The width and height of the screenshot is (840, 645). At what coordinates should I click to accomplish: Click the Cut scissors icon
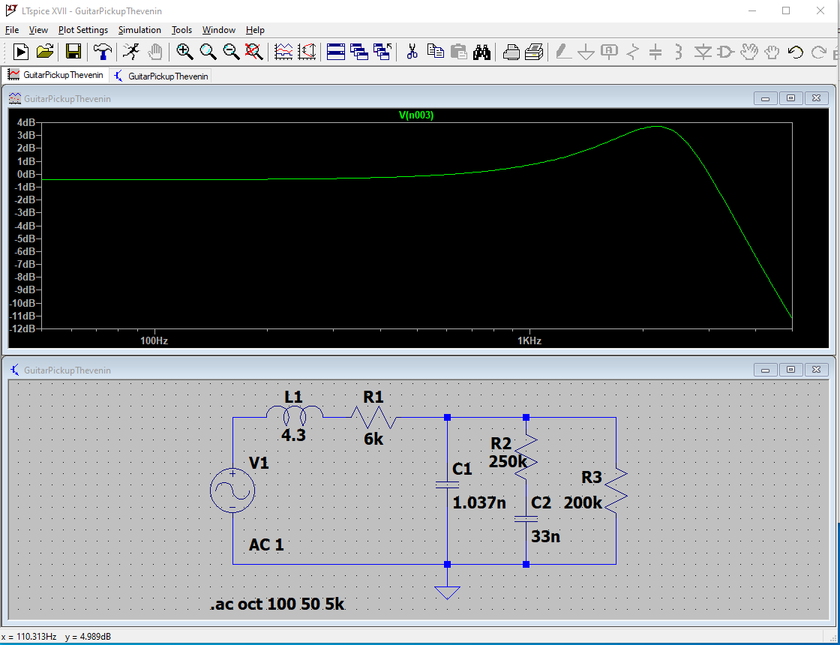pos(411,52)
